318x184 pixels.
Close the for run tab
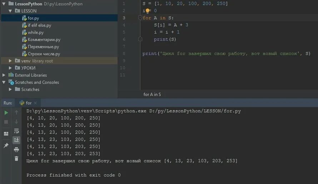coord(35,103)
